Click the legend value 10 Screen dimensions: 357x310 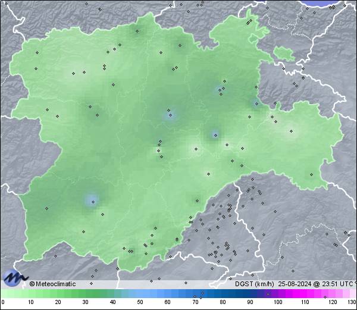[x=31, y=302]
